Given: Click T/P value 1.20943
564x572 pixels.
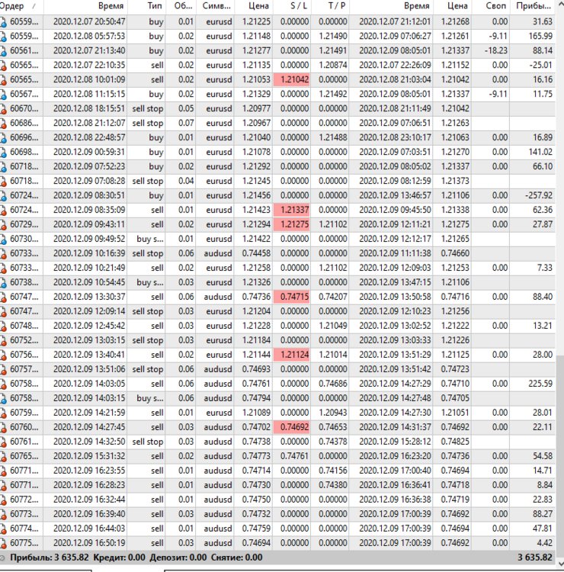Looking at the screenshot, I should tap(333, 413).
